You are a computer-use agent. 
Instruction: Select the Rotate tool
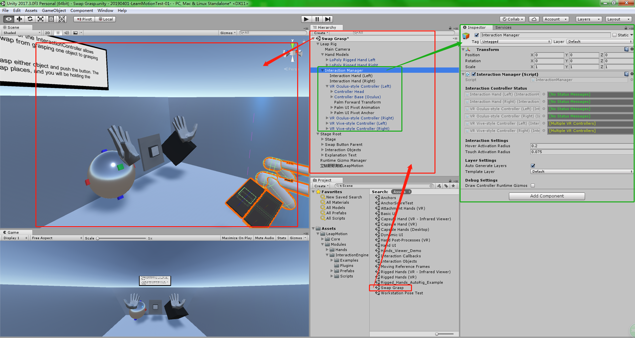30,19
